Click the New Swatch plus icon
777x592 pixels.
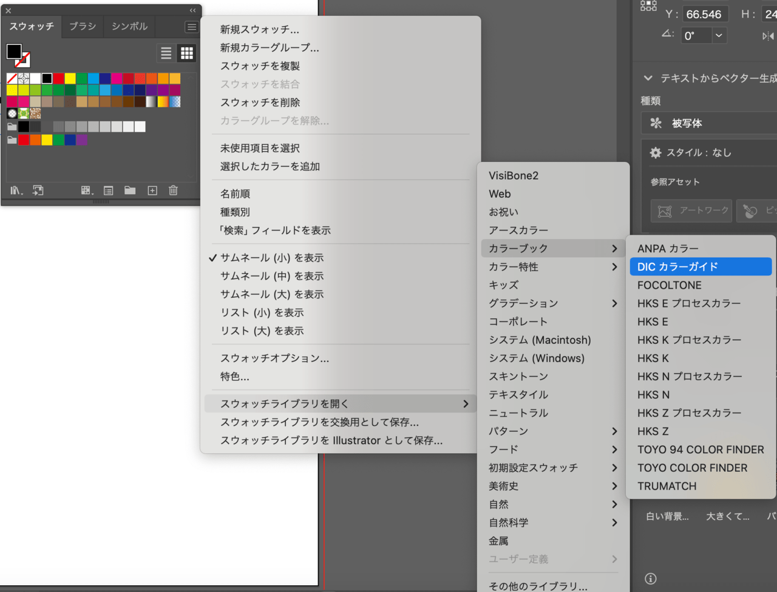pyautogui.click(x=152, y=190)
